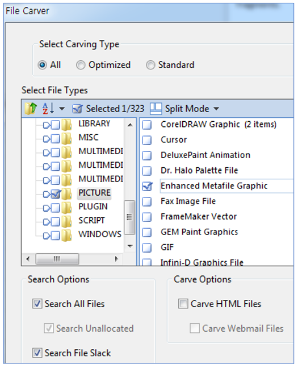Click the tree vertical scrollbar thumb
The height and width of the screenshot is (367, 298).
click(x=129, y=217)
